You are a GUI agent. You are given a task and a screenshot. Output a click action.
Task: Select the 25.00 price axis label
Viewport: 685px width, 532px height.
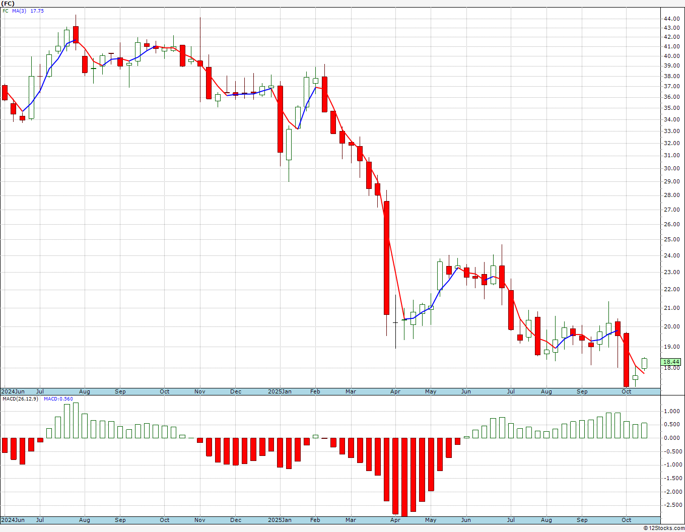672,239
